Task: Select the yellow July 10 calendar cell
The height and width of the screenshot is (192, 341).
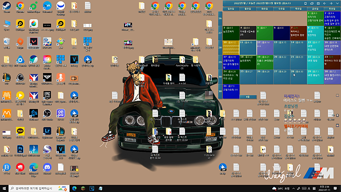Action: click(x=231, y=47)
